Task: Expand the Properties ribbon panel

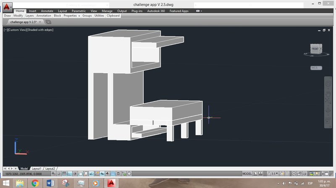Action: click(x=71, y=15)
